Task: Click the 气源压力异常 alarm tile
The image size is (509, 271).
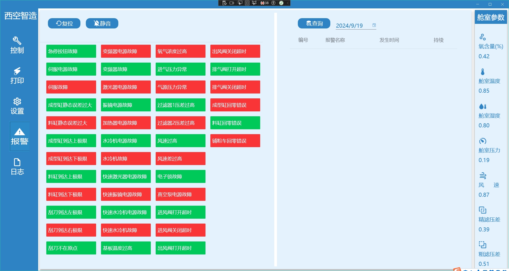Action: coord(181,87)
